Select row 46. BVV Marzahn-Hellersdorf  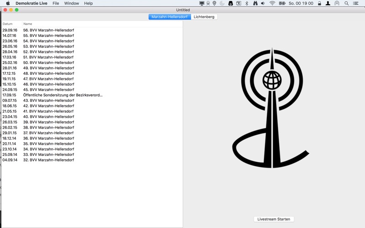(92, 84)
